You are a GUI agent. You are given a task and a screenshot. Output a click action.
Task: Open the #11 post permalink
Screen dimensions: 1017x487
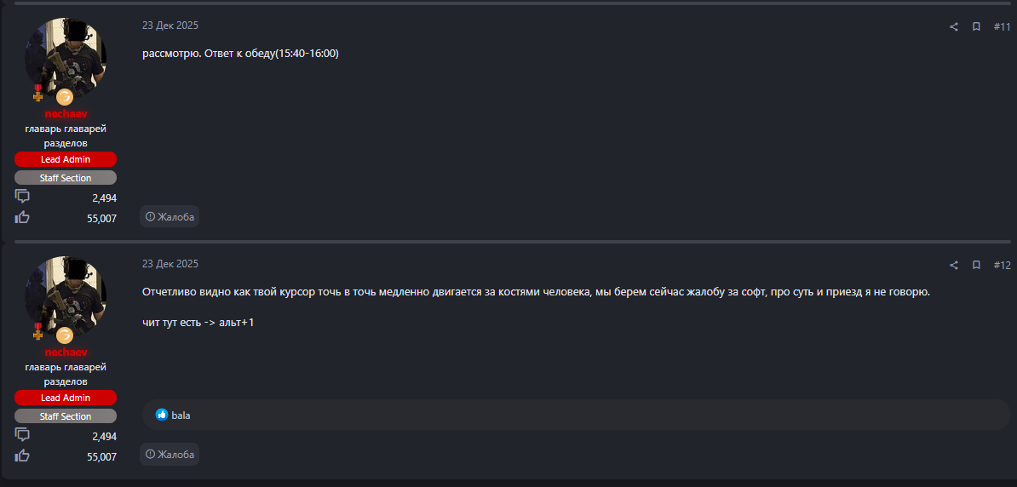[x=1002, y=27]
